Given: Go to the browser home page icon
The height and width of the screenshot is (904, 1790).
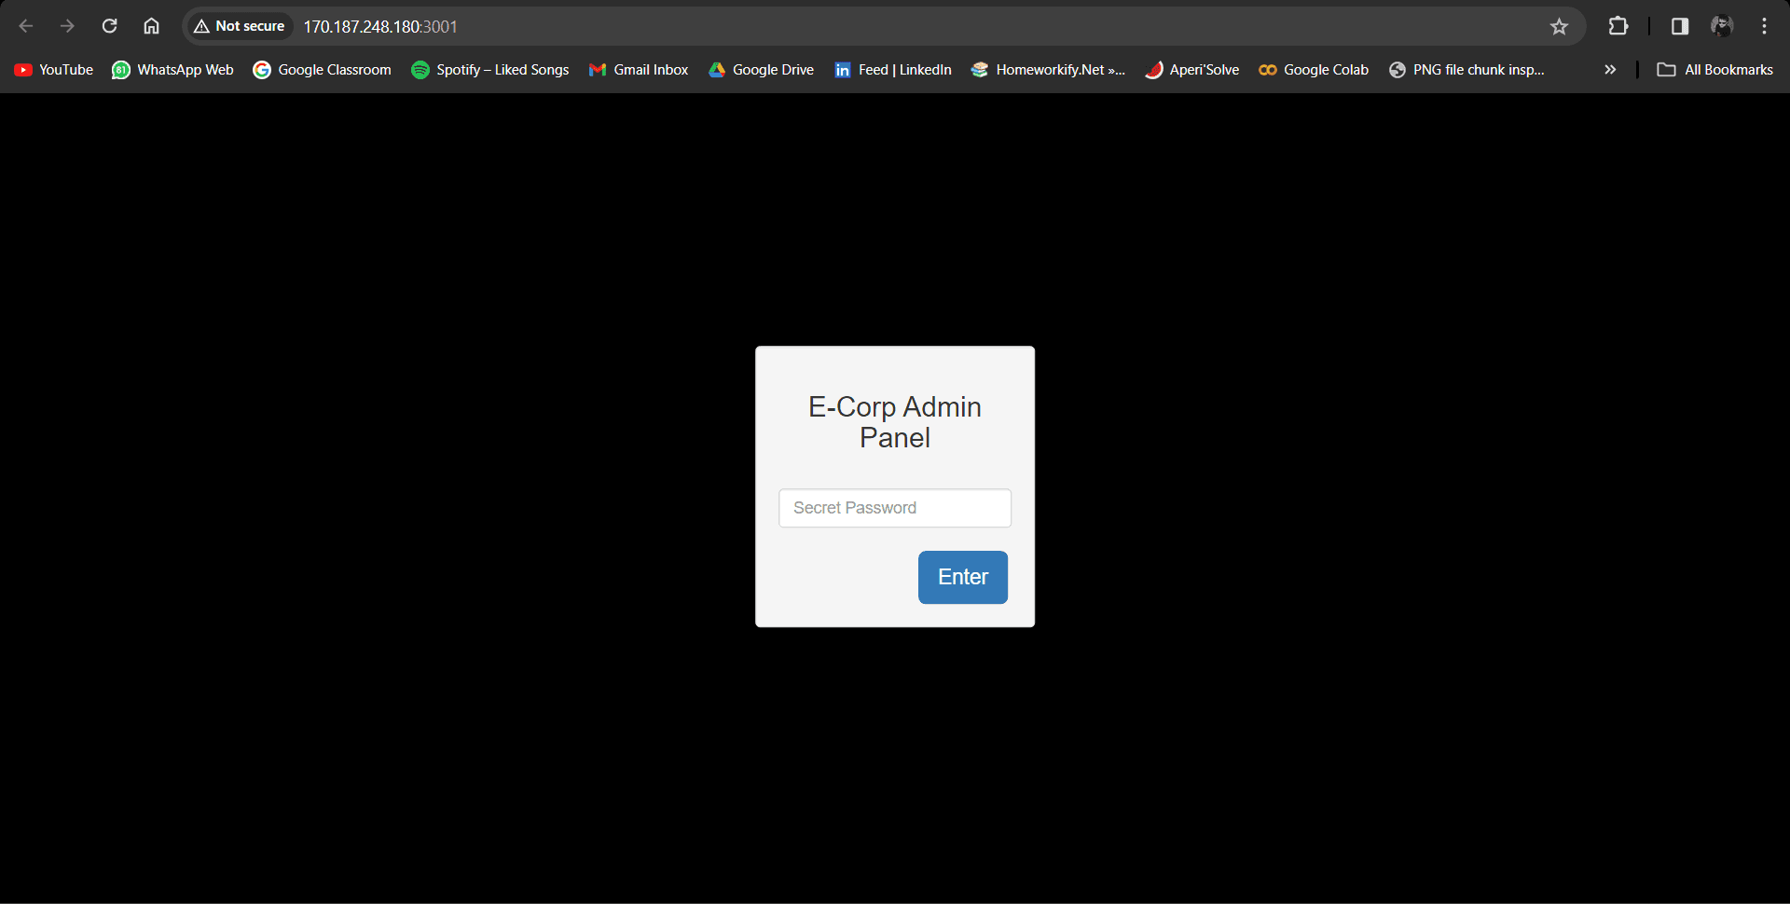Looking at the screenshot, I should point(151,26).
